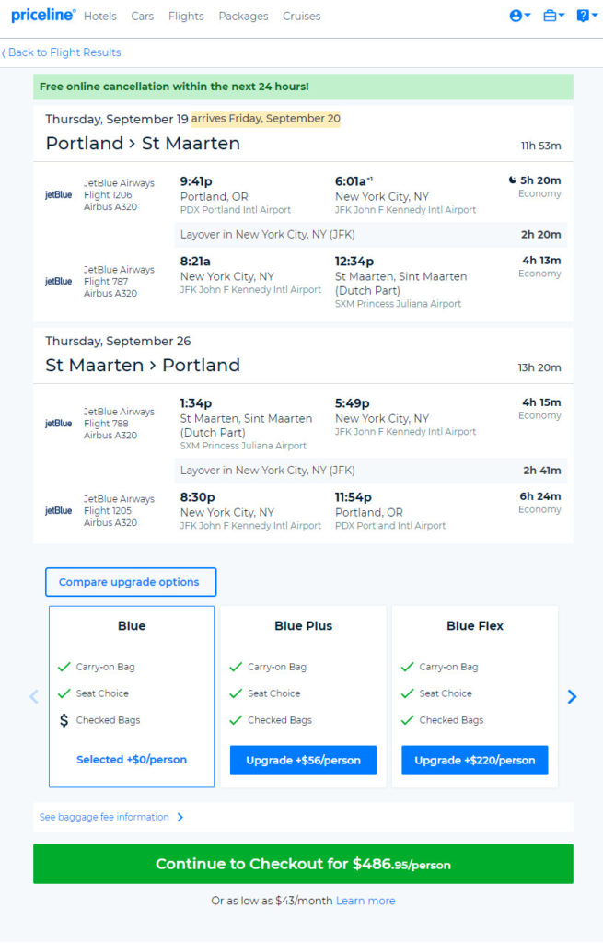The image size is (603, 943).
Task: Select the Blue Plus fare card
Action: point(303,696)
